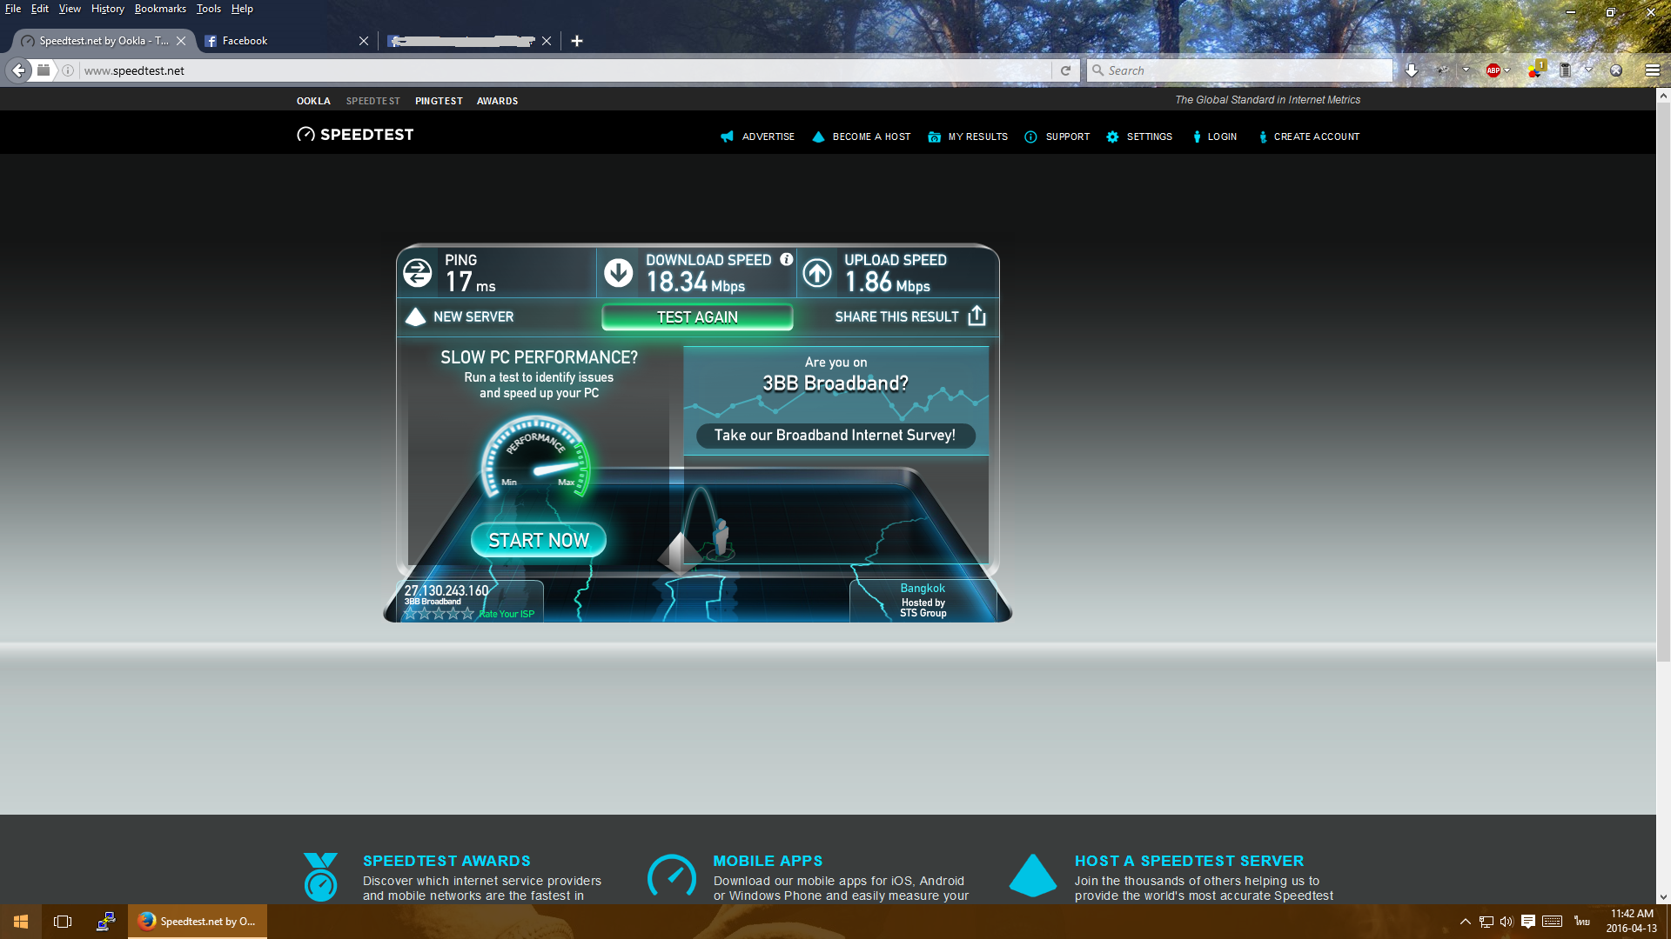Click the OOKLA link
This screenshot has width=1671, height=939.
(x=313, y=101)
